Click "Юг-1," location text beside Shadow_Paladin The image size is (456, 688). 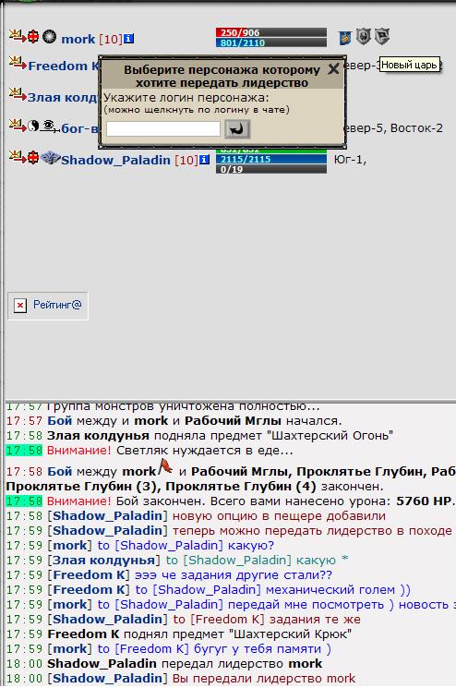(350, 159)
